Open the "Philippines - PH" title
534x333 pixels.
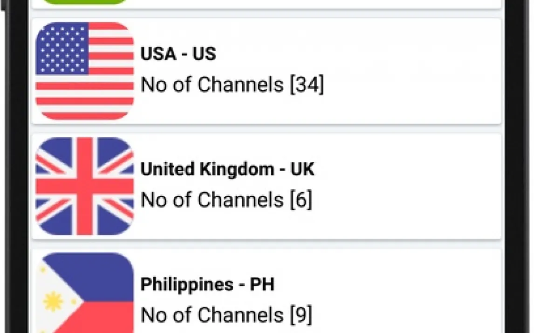click(207, 284)
